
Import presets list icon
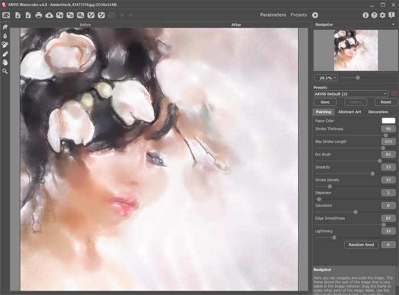coord(60,15)
